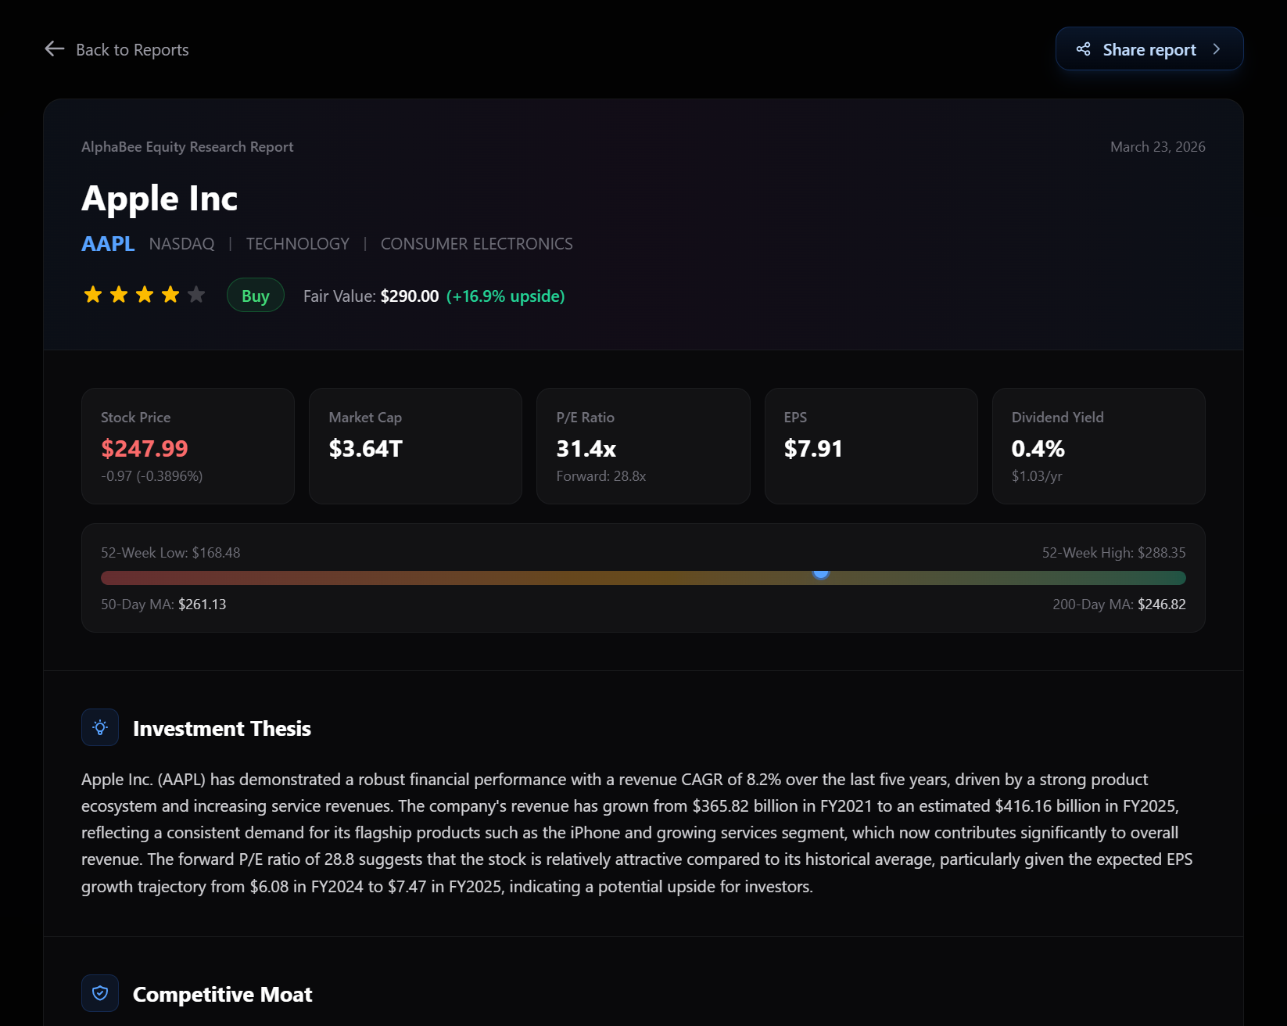Click the Competitive Moat shield icon
Screen dimensions: 1287x1026
[100, 993]
